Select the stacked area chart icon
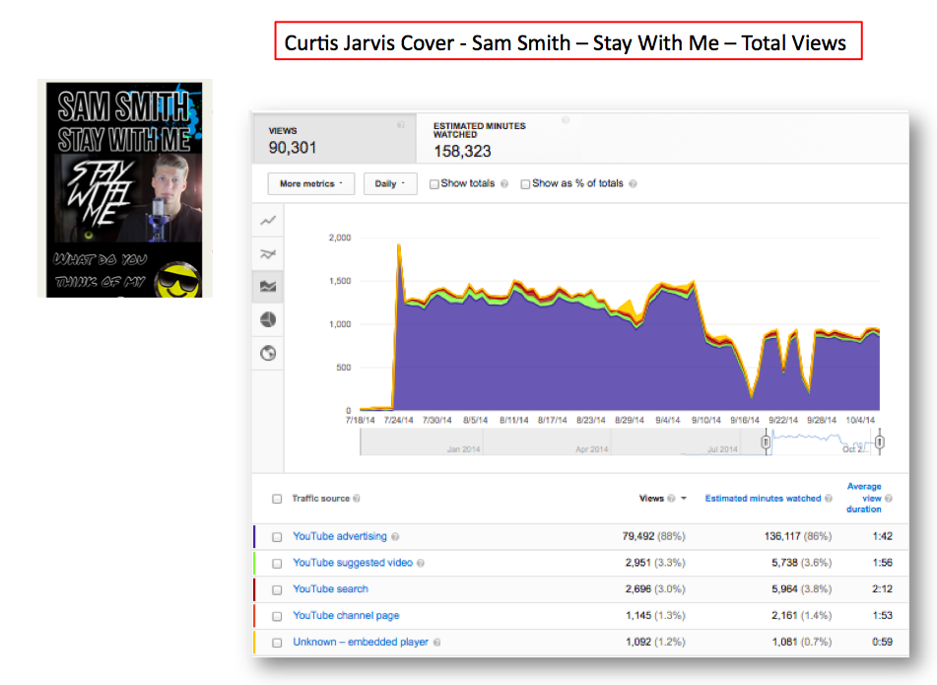The image size is (937, 685). pos(268,287)
